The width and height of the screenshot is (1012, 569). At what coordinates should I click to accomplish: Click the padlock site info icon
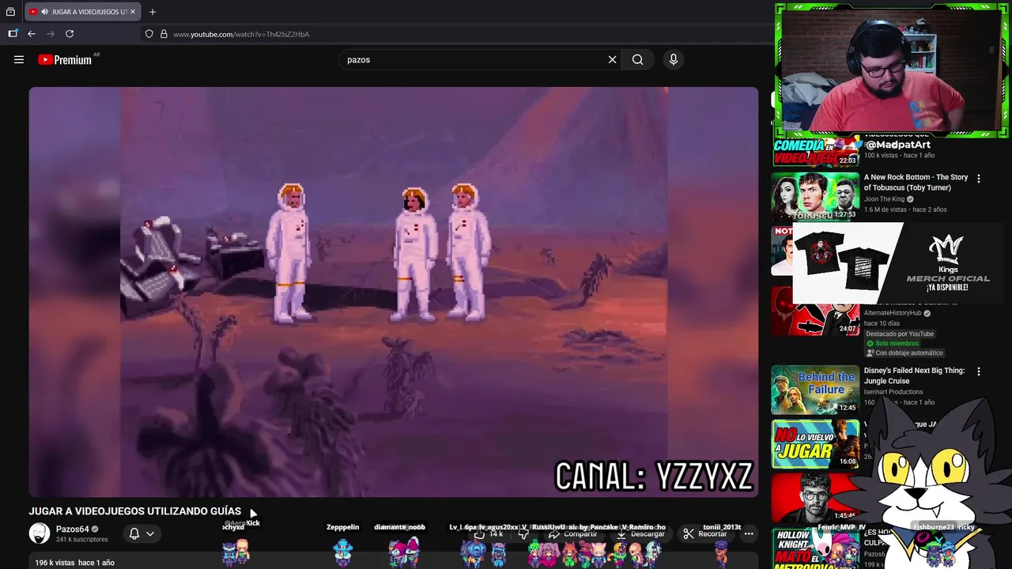pyautogui.click(x=164, y=34)
